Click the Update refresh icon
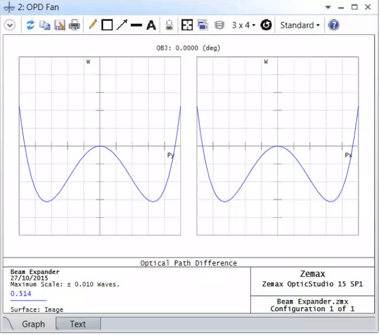Viewport: 380px width, 335px height. coord(30,25)
